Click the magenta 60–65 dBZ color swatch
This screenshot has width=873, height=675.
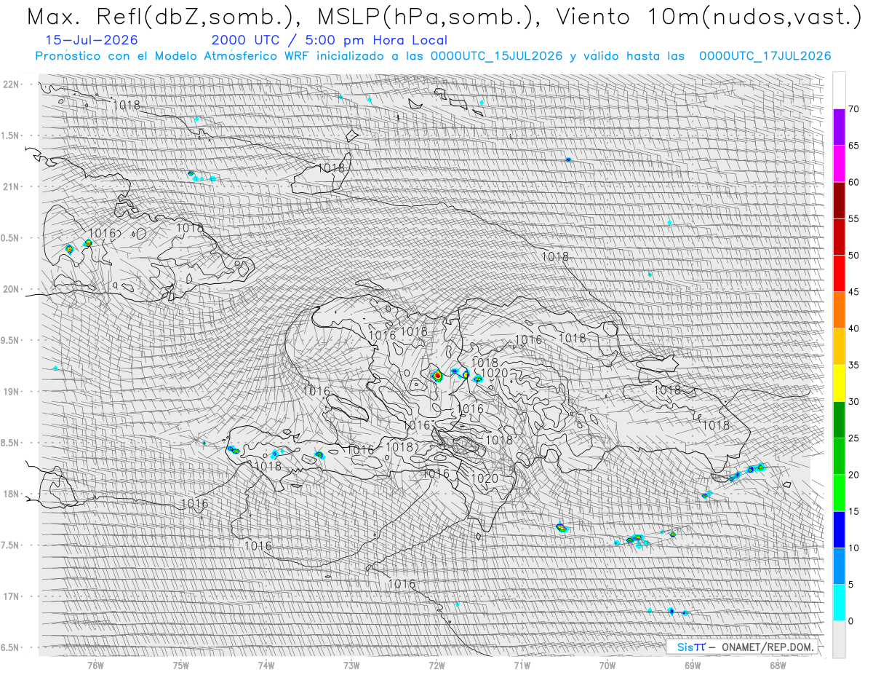(x=839, y=164)
